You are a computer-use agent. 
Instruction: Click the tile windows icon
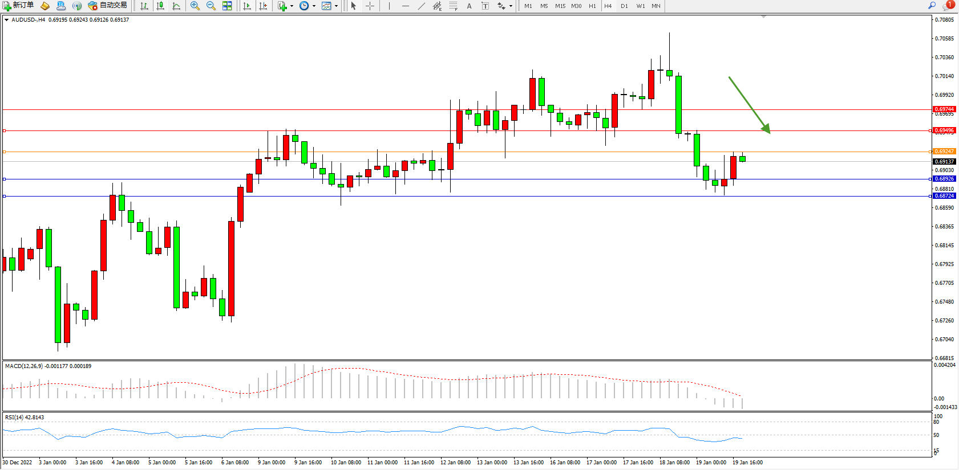click(x=227, y=6)
